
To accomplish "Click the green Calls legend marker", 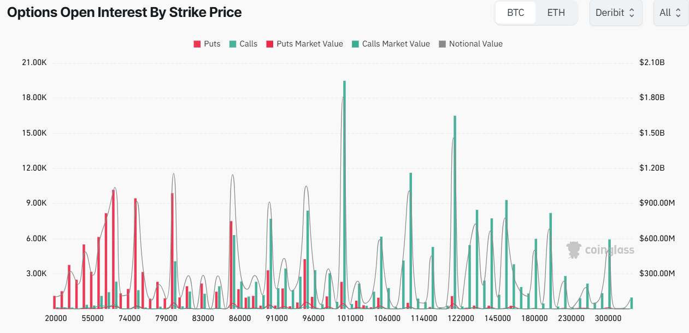I will click(232, 44).
